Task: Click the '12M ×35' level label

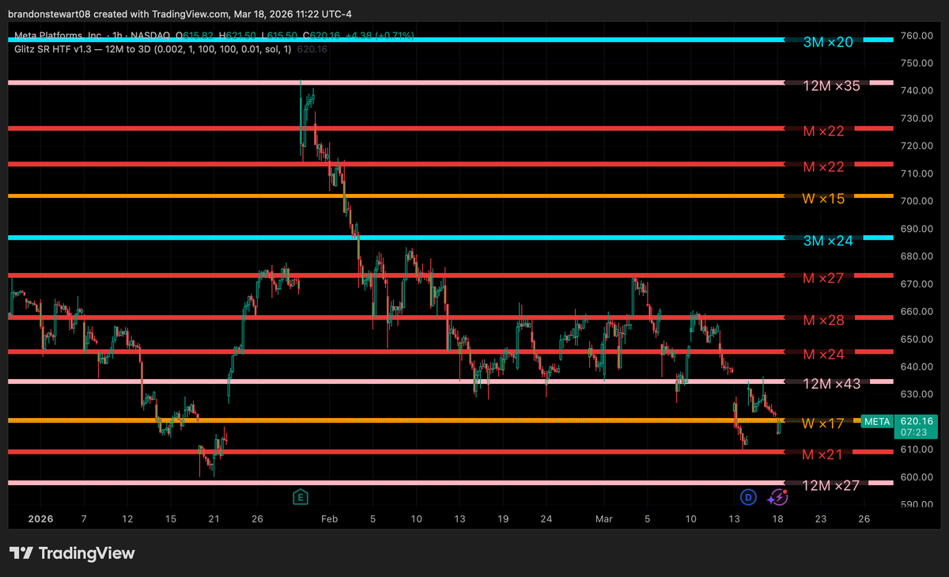Action: [x=831, y=85]
